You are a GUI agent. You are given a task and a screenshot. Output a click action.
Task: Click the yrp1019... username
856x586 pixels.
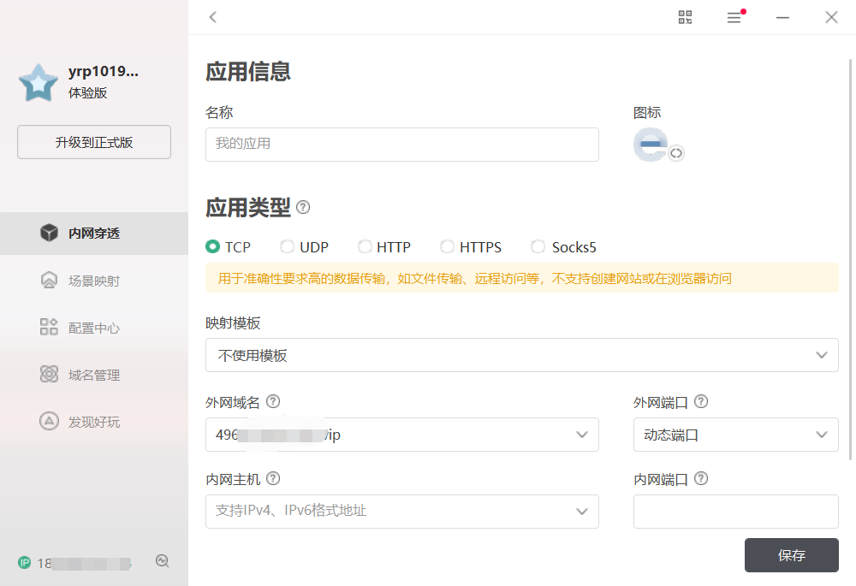tap(104, 72)
